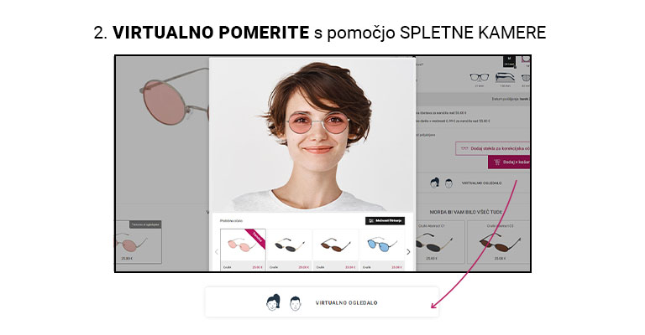Select the blue lens sunglasses thumbnail
Viewport: 645px width, 335px height.
coord(383,250)
